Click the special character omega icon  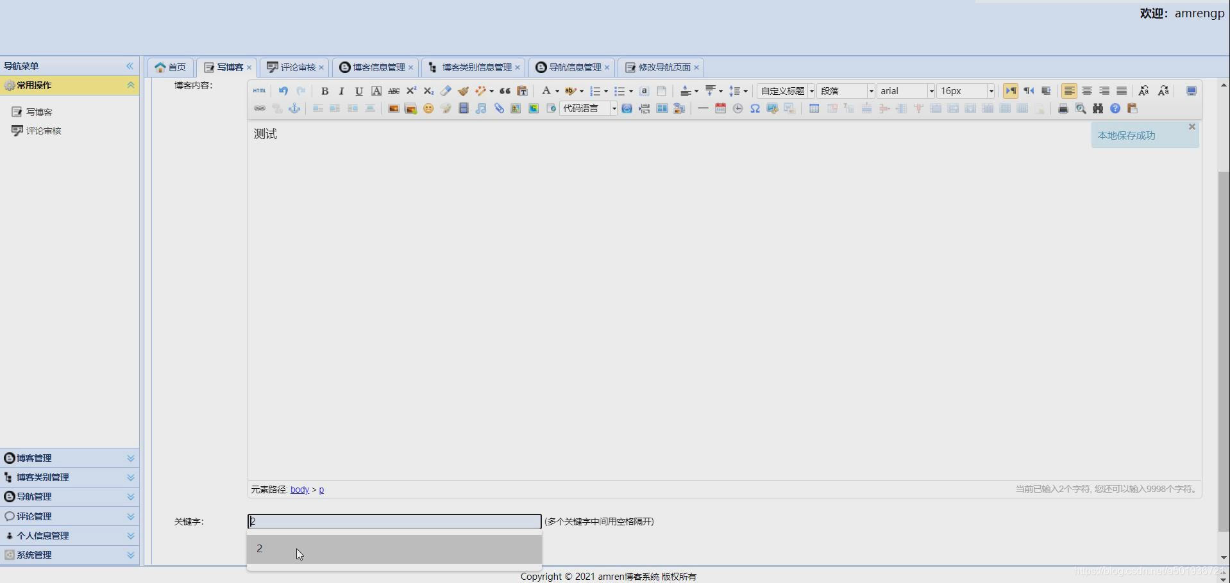(x=755, y=108)
